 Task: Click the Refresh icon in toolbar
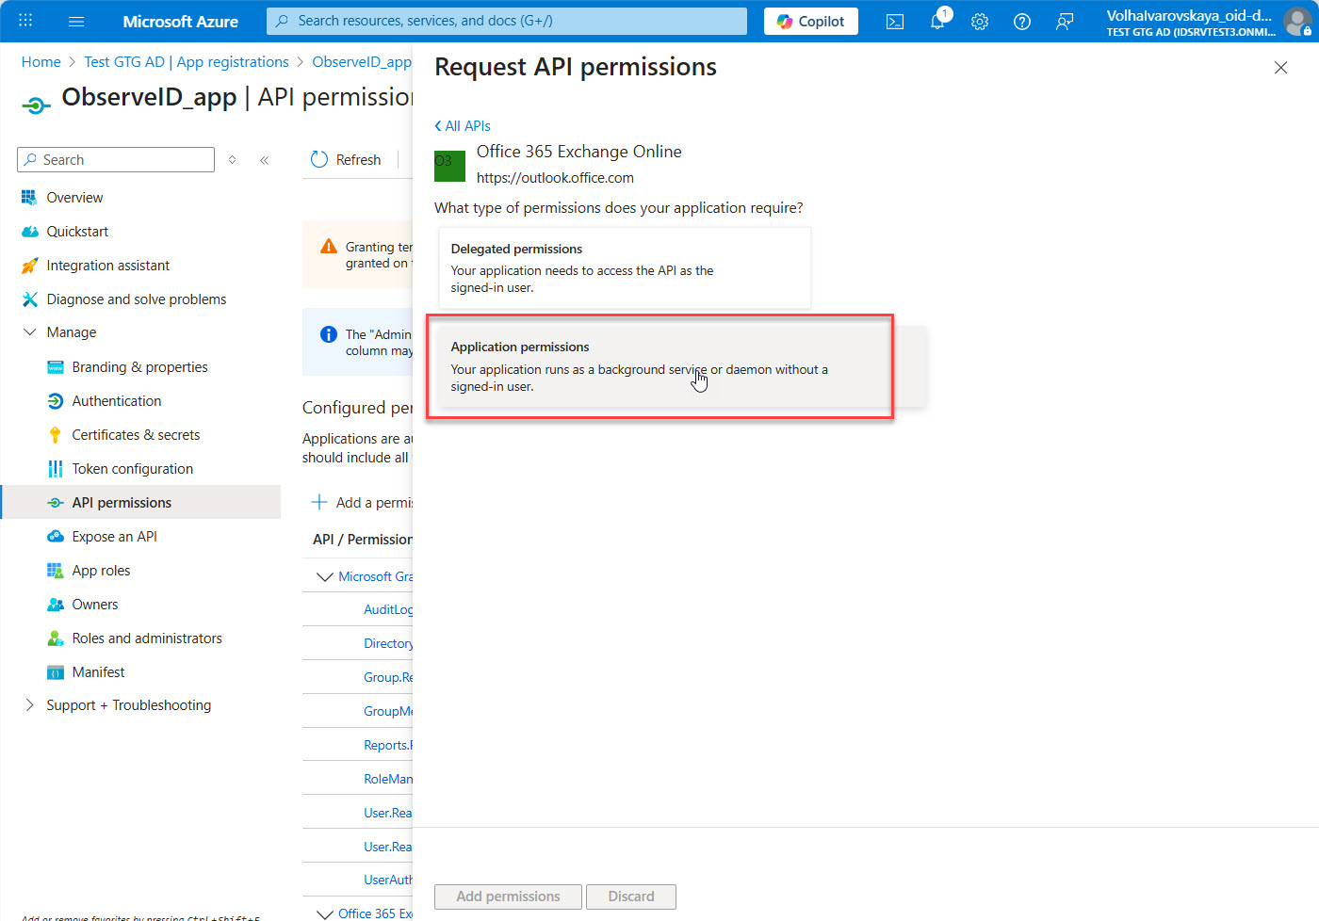click(320, 160)
